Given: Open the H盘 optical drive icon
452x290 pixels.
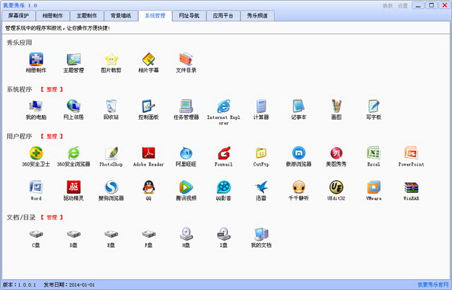Looking at the screenshot, I should point(186,234).
